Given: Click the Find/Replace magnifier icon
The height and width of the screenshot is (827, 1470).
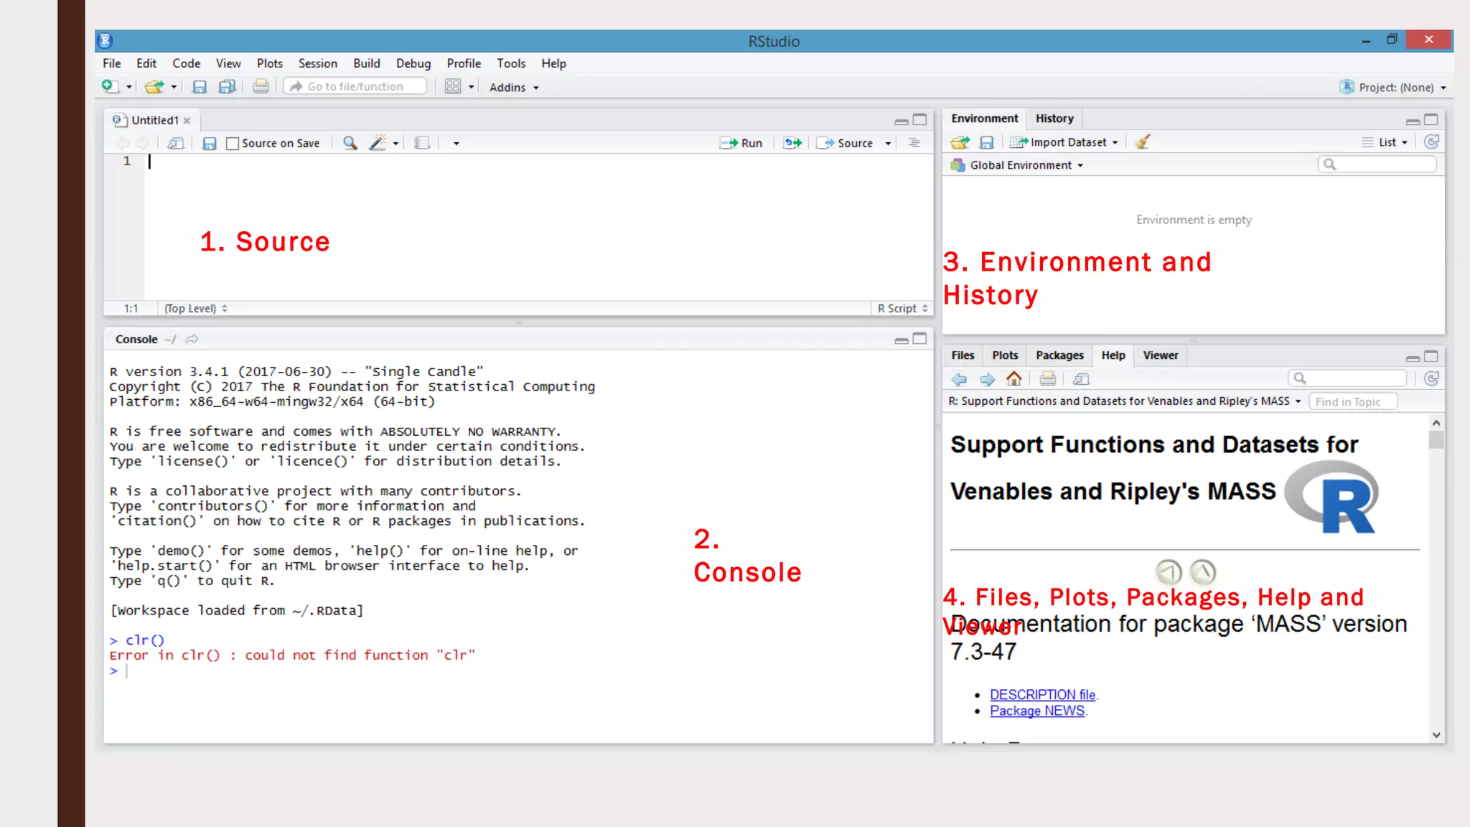Looking at the screenshot, I should pos(350,143).
